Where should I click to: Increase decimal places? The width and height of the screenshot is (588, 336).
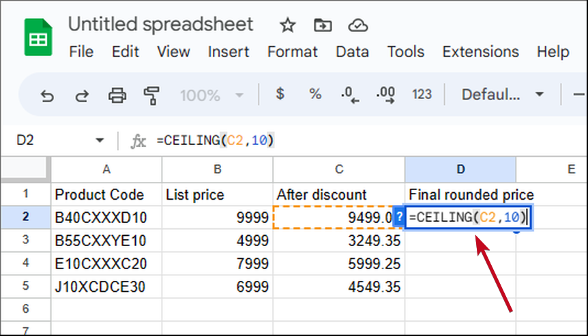pyautogui.click(x=385, y=95)
